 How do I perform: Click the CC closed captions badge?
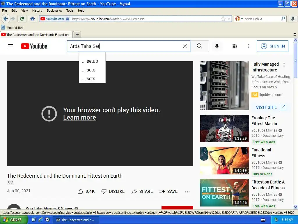(x=10, y=182)
